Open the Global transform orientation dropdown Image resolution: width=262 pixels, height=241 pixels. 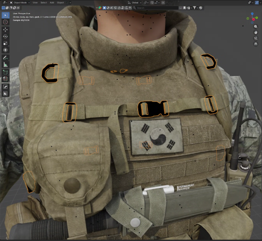tap(135, 3)
